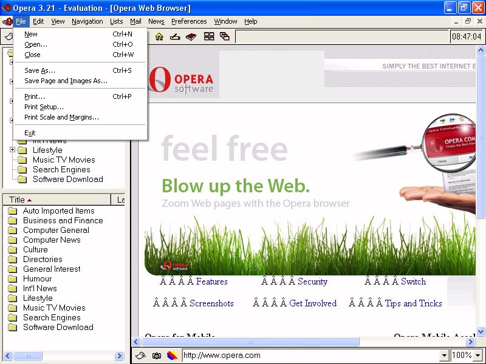Cascade windows using overlapping windows icon
486x364 pixels.
point(225,36)
